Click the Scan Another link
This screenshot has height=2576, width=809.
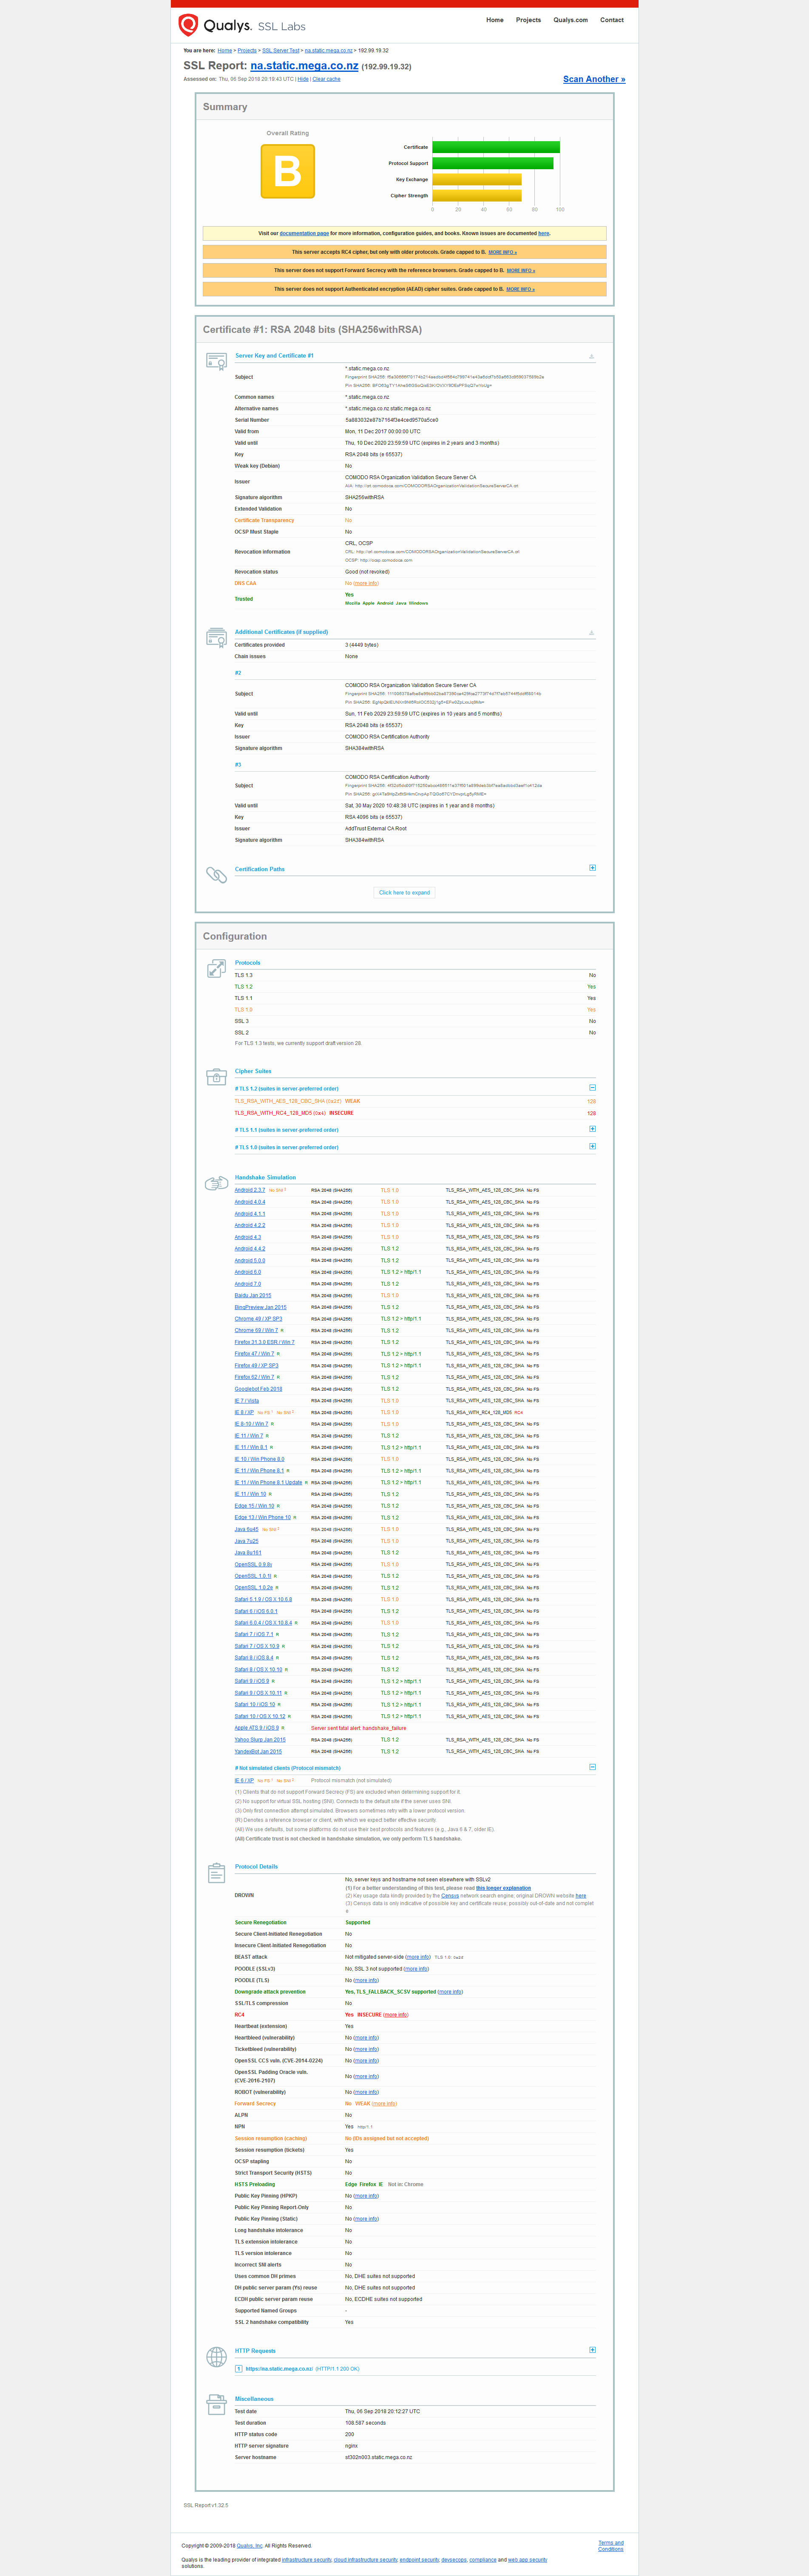[x=594, y=79]
